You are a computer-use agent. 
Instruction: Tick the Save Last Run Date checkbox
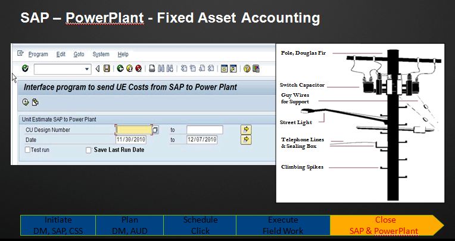pyautogui.click(x=89, y=150)
